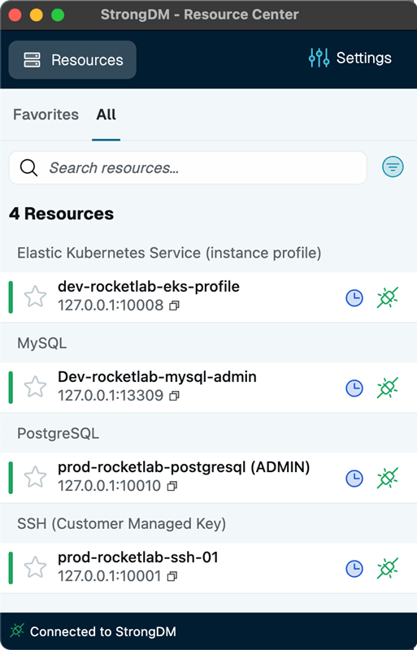Click clock icon for prod-rocketlab-ssh-01
The width and height of the screenshot is (417, 650).
(x=354, y=569)
